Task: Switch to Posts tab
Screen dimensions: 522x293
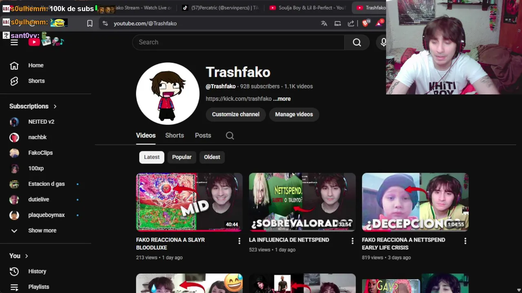Action: click(203, 136)
